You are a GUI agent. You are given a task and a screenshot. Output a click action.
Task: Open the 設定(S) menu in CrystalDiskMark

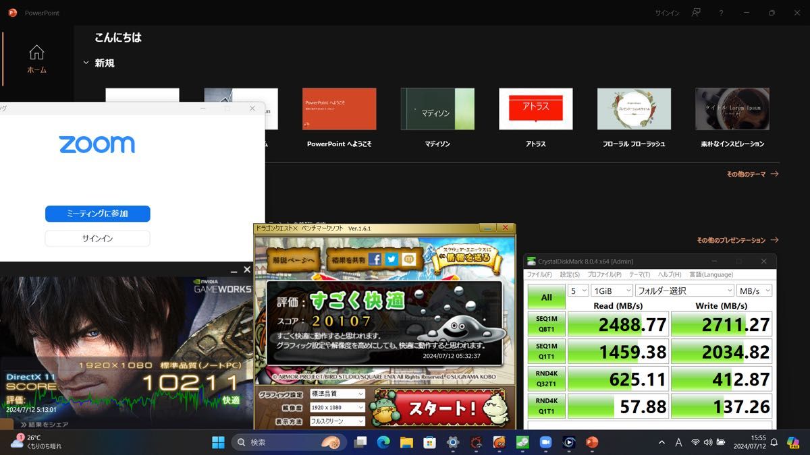pos(570,275)
